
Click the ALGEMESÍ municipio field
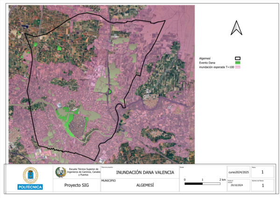tap(139, 185)
